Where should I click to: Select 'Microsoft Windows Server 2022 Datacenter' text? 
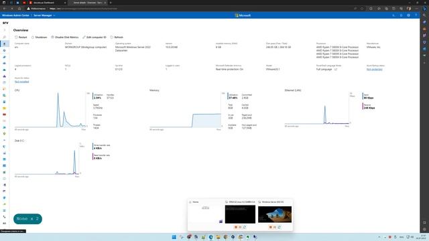133,49
